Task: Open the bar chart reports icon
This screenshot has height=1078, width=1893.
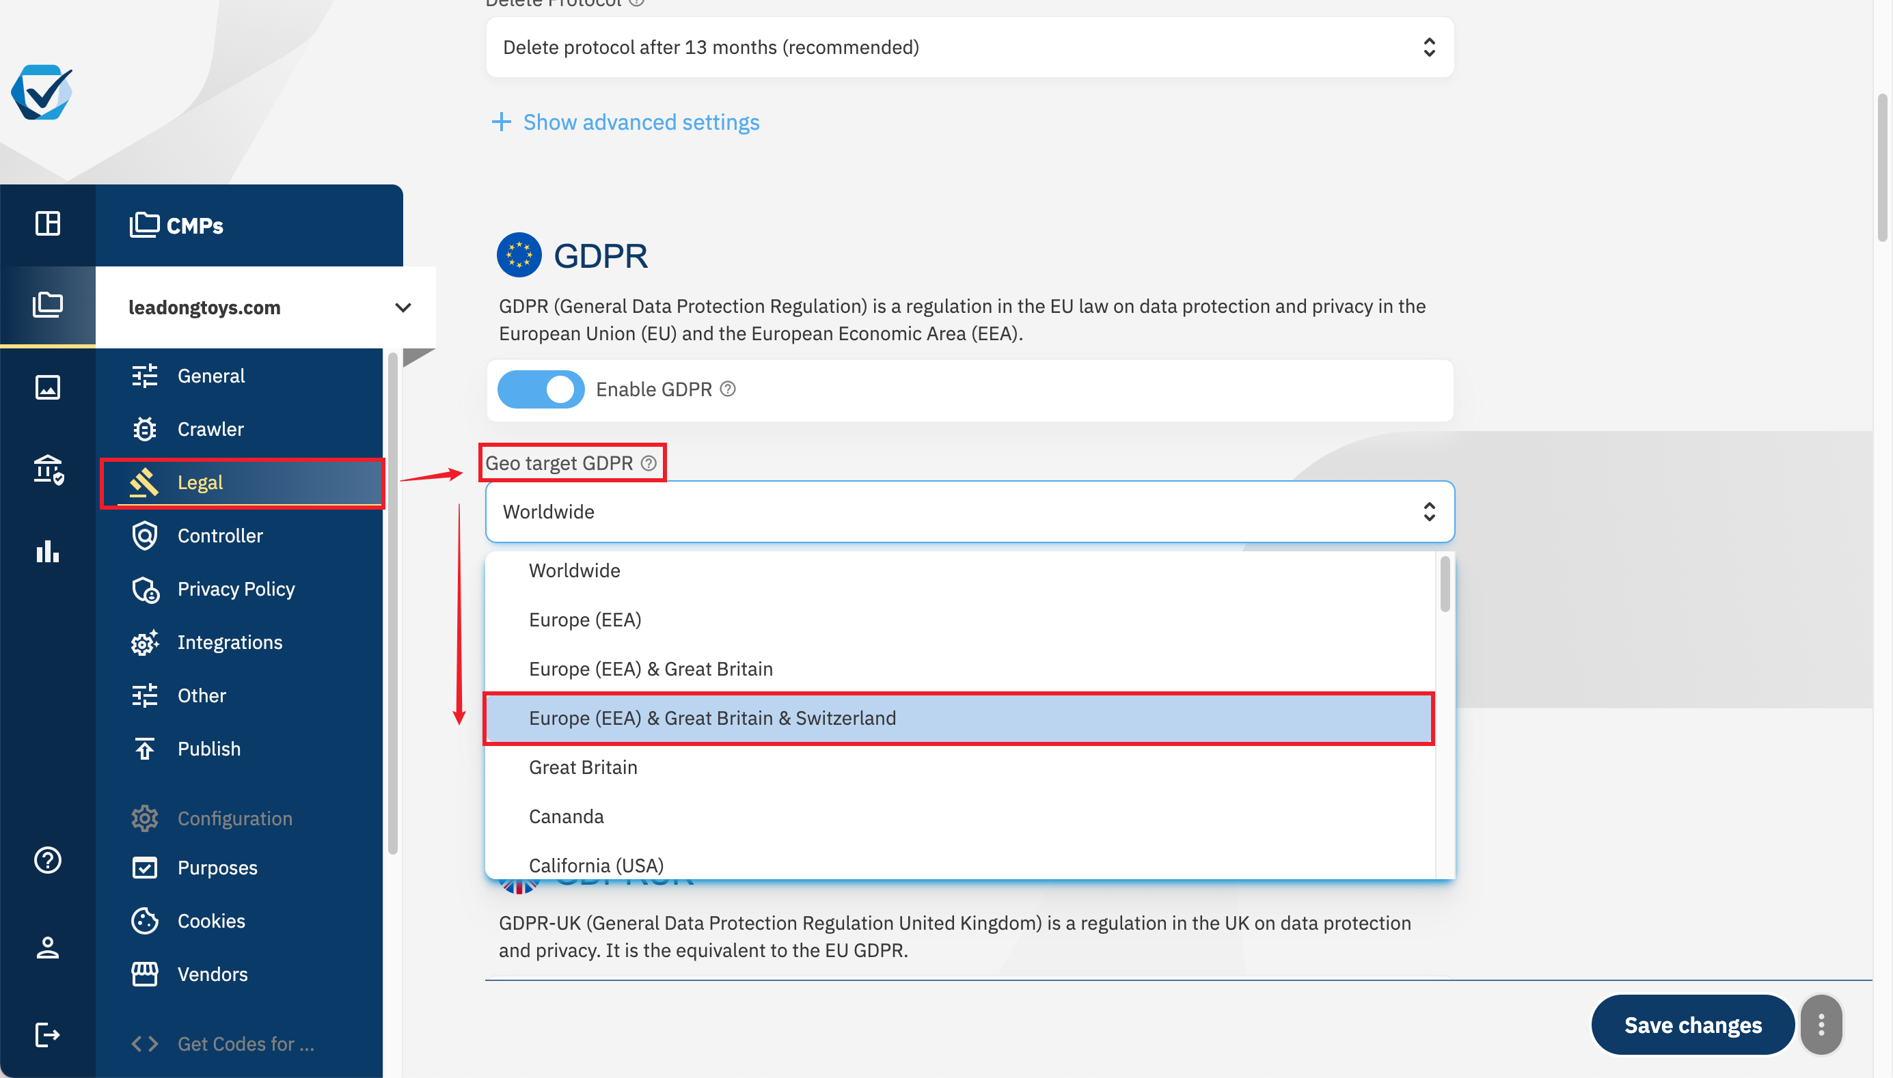Action: point(47,551)
